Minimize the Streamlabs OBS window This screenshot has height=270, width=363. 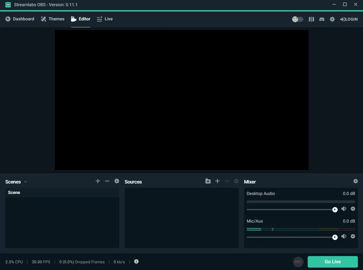point(334,4)
